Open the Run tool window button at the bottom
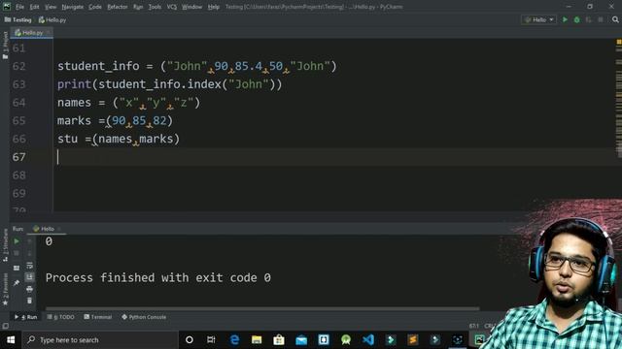Viewport: 622px width, 349px height. tap(26, 317)
